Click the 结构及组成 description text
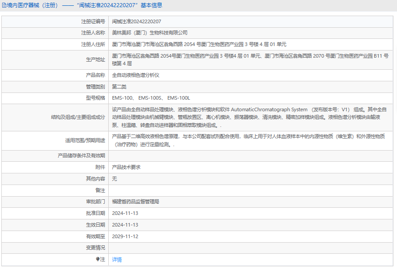 [249, 118]
